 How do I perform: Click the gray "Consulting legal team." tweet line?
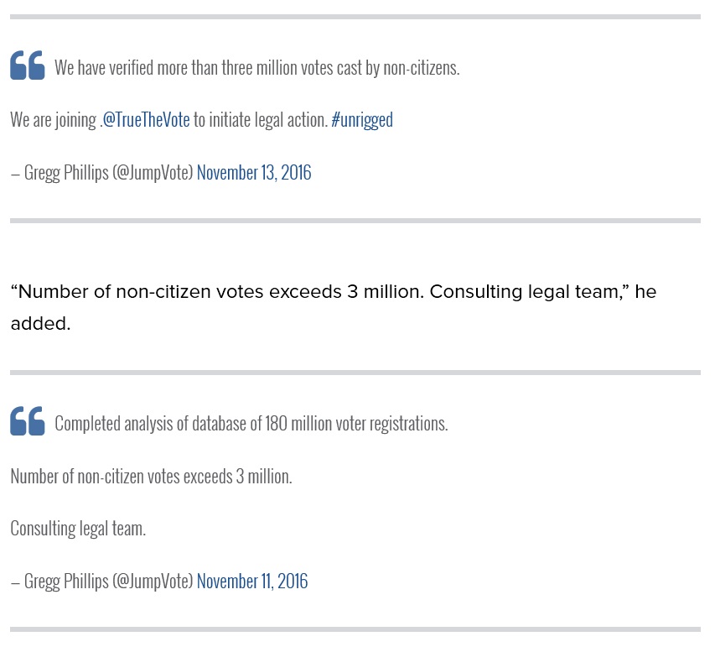click(x=78, y=529)
